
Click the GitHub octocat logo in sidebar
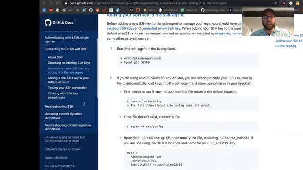[x=48, y=23]
